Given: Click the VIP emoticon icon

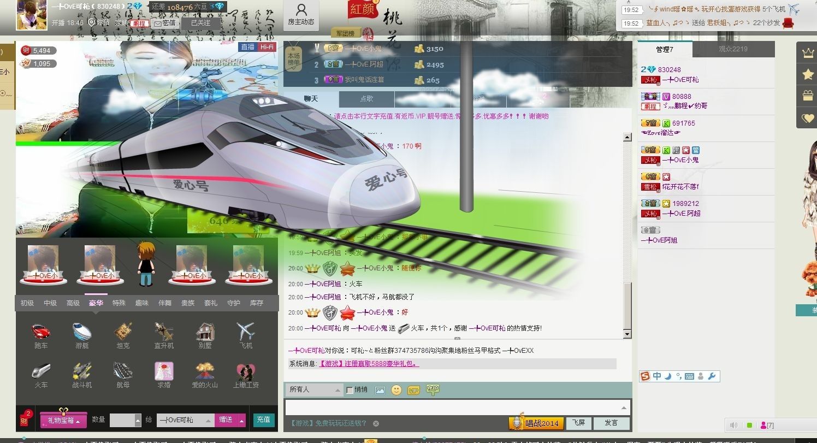Looking at the screenshot, I should pos(413,390).
